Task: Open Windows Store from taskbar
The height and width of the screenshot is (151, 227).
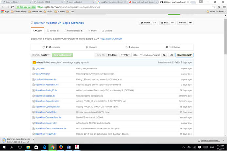Action: [36, 147]
